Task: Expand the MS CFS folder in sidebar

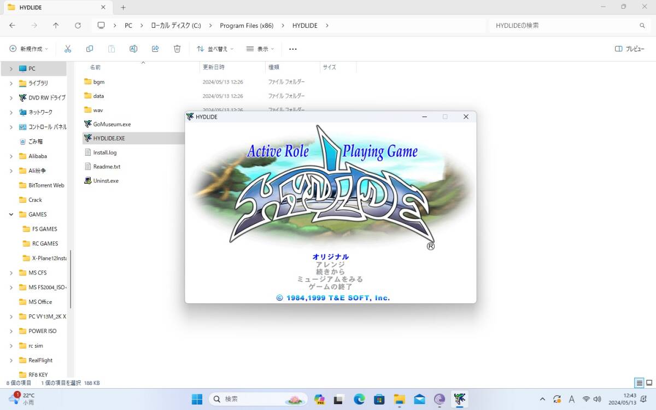Action: click(x=11, y=273)
